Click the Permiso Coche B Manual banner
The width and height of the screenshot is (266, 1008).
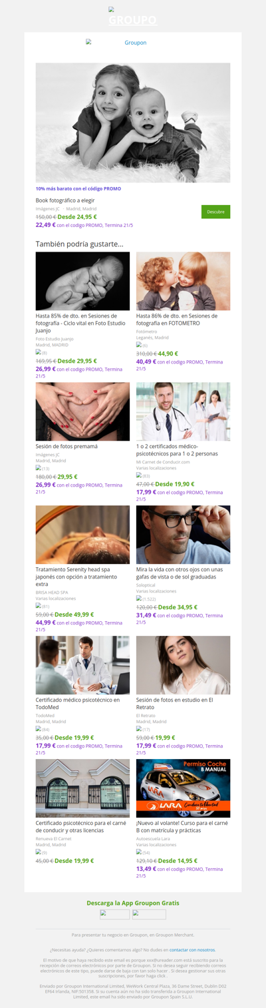[184, 788]
